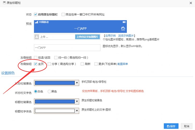195x130 pixels.
Task: Select the 白色 status bar text color
Action: click(36, 91)
